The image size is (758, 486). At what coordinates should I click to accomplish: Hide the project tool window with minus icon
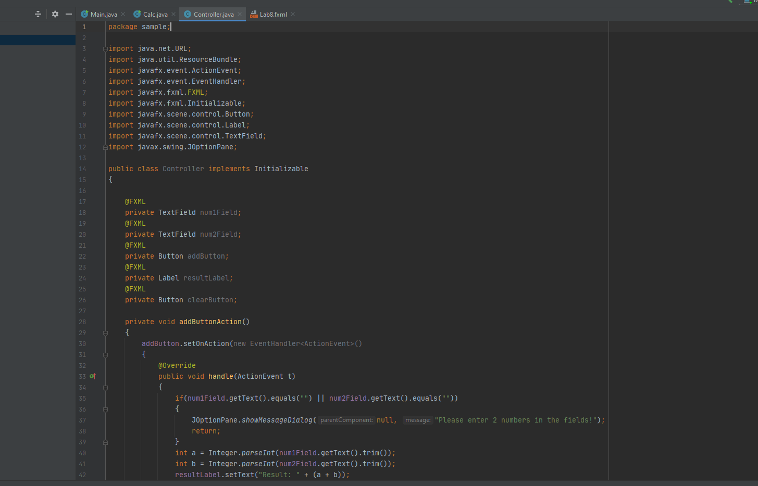[69, 14]
